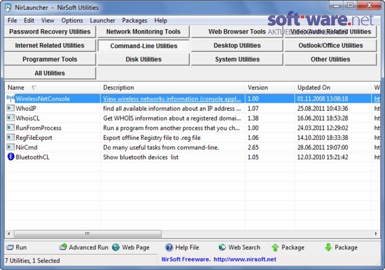Show the All Utilities group
The width and height of the screenshot is (385, 270).
point(50,73)
